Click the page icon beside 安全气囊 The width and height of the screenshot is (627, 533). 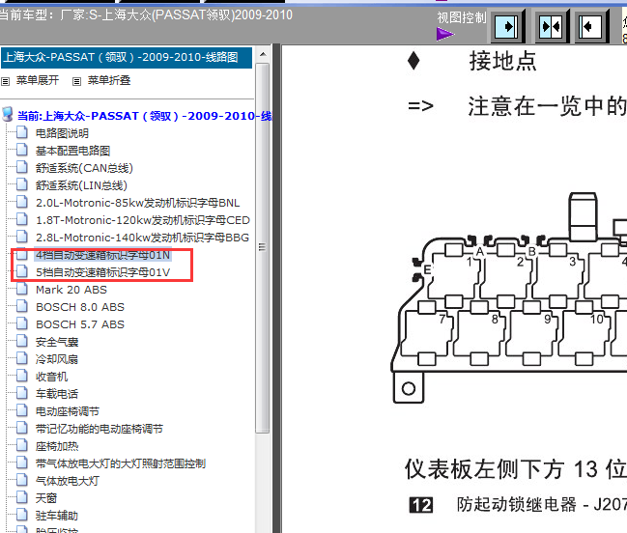(x=22, y=341)
